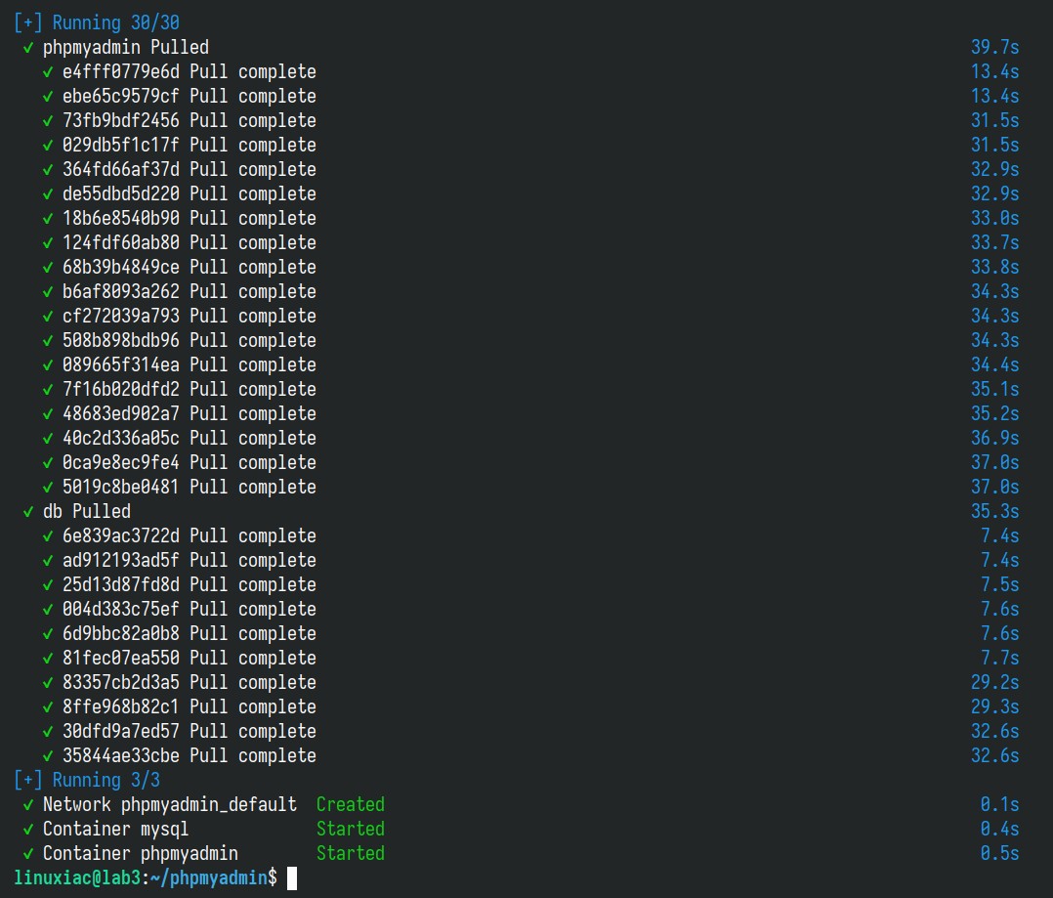
Task: Click 'Started' status for phpmyadmin container
Action: 351,853
